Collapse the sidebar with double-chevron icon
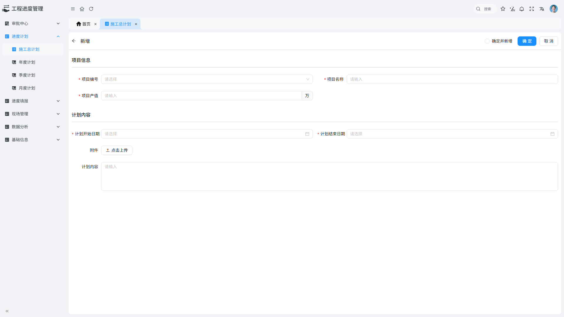The width and height of the screenshot is (564, 317). 7,311
